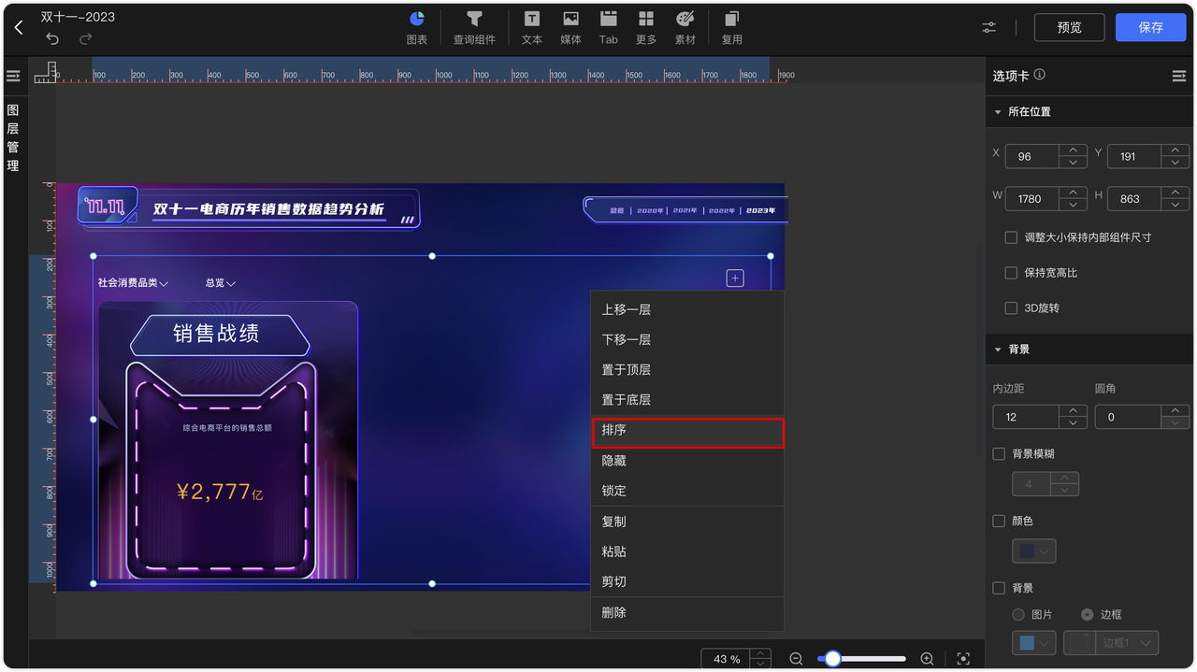This screenshot has height=672, width=1197.
Task: Toggle the 3D旋转 option
Action: tap(1011, 307)
